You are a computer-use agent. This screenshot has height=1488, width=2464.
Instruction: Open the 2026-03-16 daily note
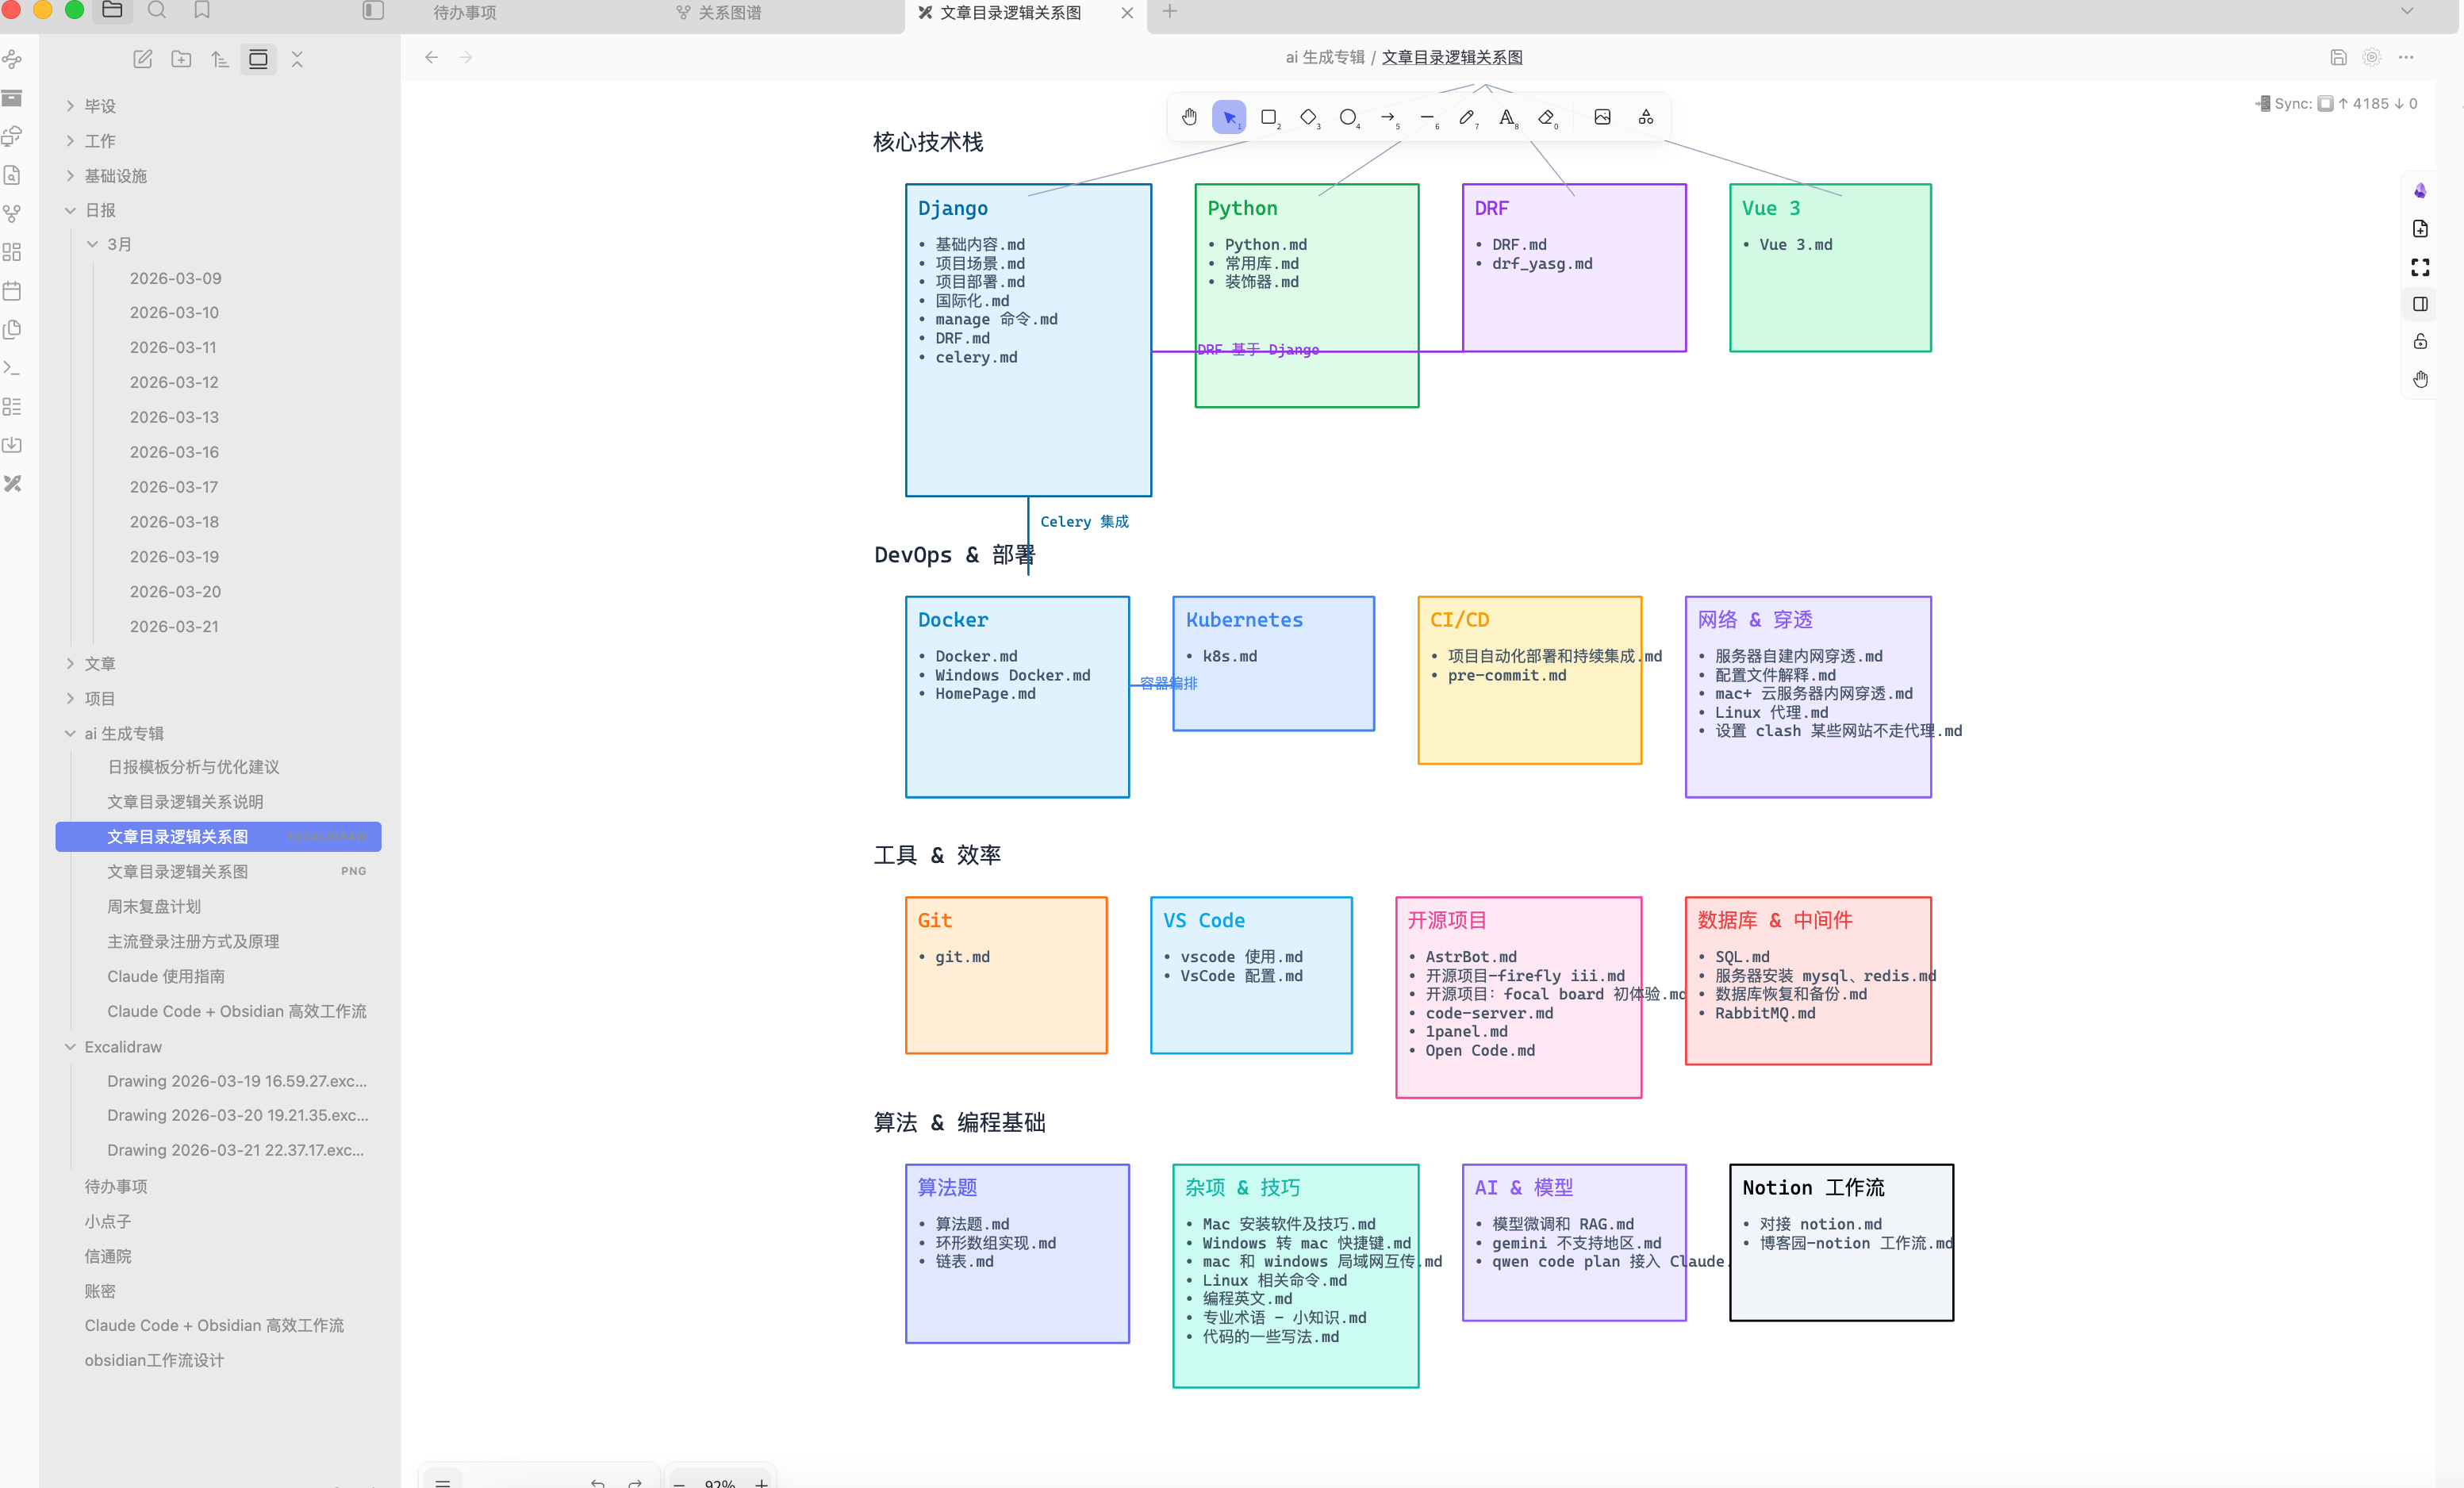pyautogui.click(x=174, y=452)
